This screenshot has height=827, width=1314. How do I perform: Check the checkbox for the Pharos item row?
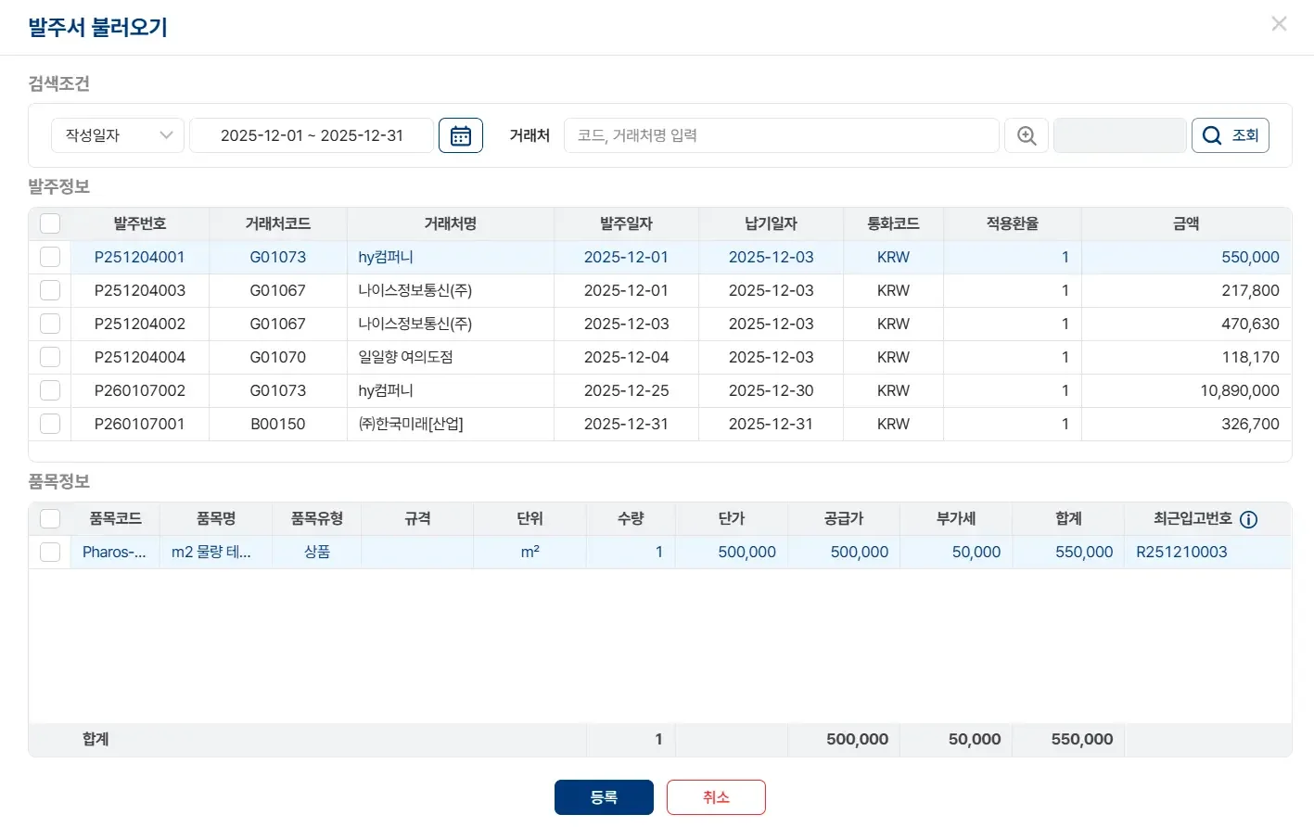coord(49,552)
